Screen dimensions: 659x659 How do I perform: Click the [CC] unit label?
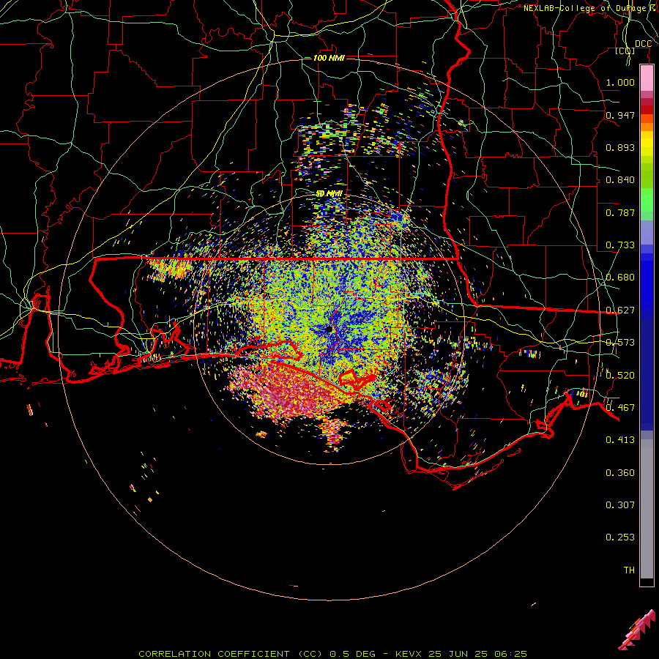[625, 51]
